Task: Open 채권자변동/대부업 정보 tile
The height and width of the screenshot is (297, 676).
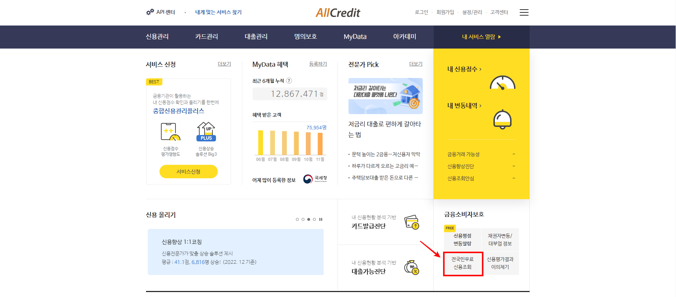Action: coord(500,240)
